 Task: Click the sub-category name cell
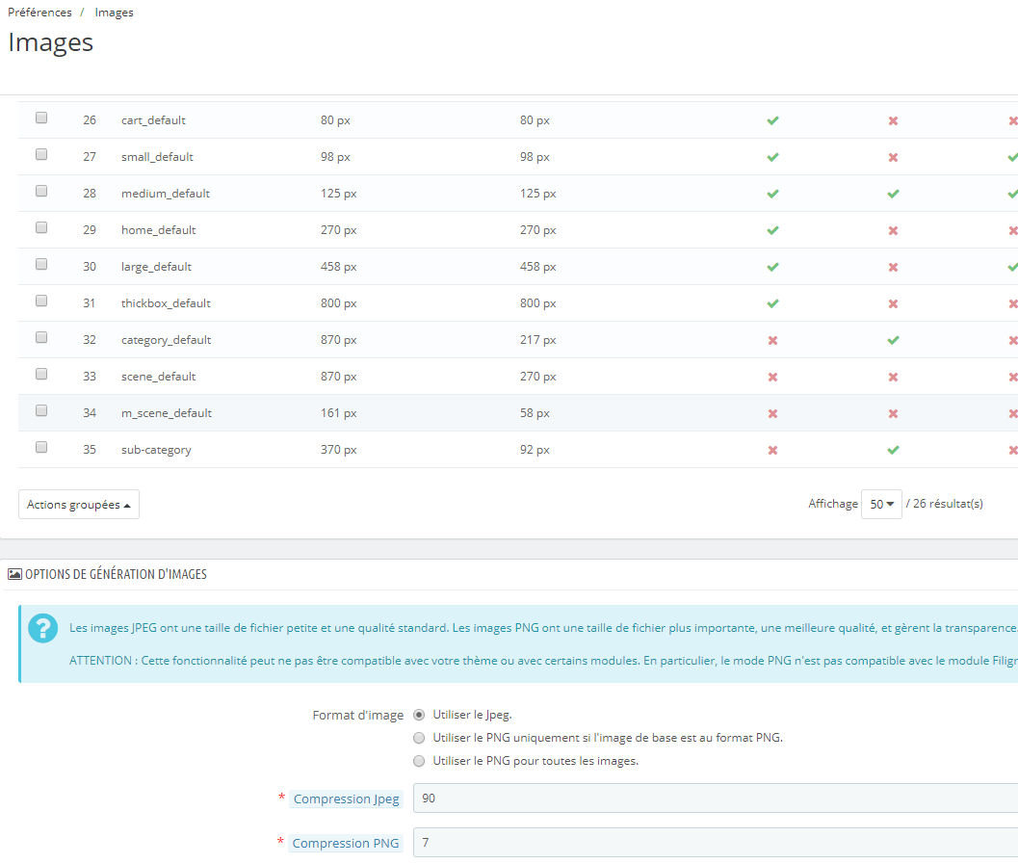click(x=156, y=450)
